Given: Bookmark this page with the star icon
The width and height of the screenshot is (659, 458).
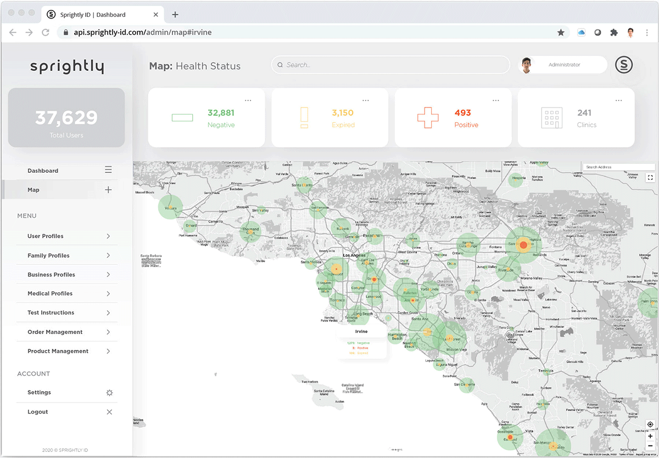Looking at the screenshot, I should [561, 32].
